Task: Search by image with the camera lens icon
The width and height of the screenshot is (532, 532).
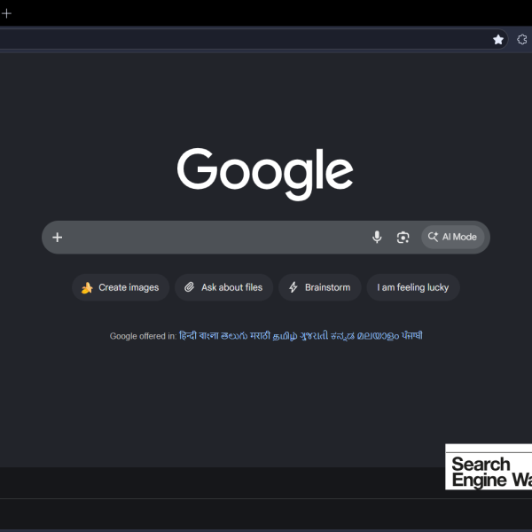Action: [x=403, y=237]
